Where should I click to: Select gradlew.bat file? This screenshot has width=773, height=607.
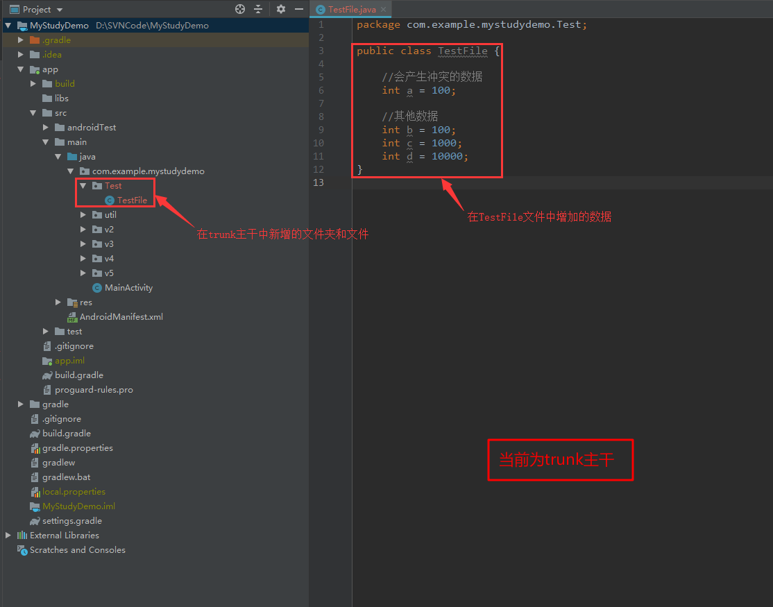coord(67,477)
